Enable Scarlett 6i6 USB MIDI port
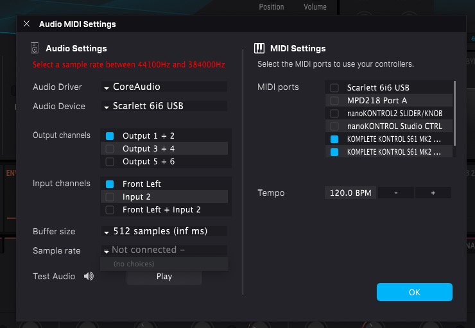Screen dimensions: 475x328 coord(334,88)
